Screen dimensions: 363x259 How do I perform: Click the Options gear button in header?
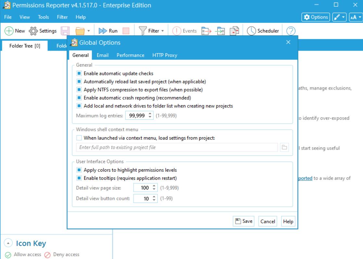[316, 17]
